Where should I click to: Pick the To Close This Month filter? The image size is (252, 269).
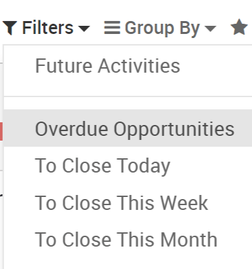point(128,240)
